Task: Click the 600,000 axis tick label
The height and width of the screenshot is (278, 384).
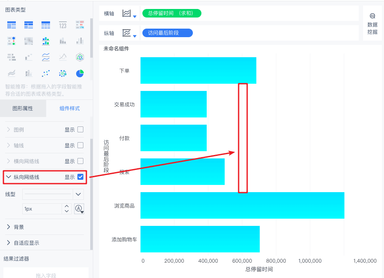Action: pos(242,261)
